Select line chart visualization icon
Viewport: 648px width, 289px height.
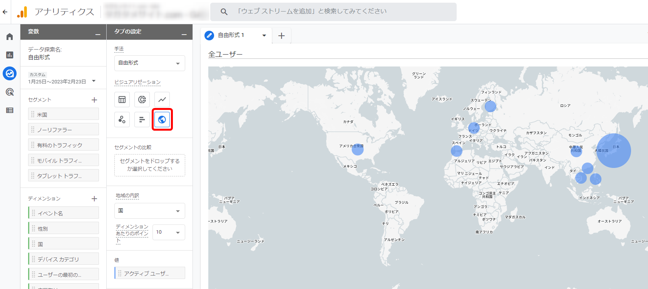coord(162,100)
